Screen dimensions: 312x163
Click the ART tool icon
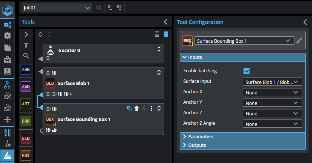[x=26, y=104]
